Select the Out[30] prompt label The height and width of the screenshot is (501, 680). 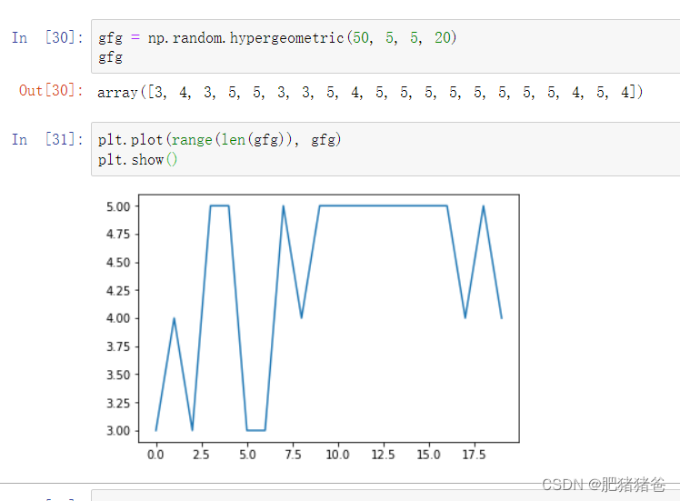coord(51,90)
